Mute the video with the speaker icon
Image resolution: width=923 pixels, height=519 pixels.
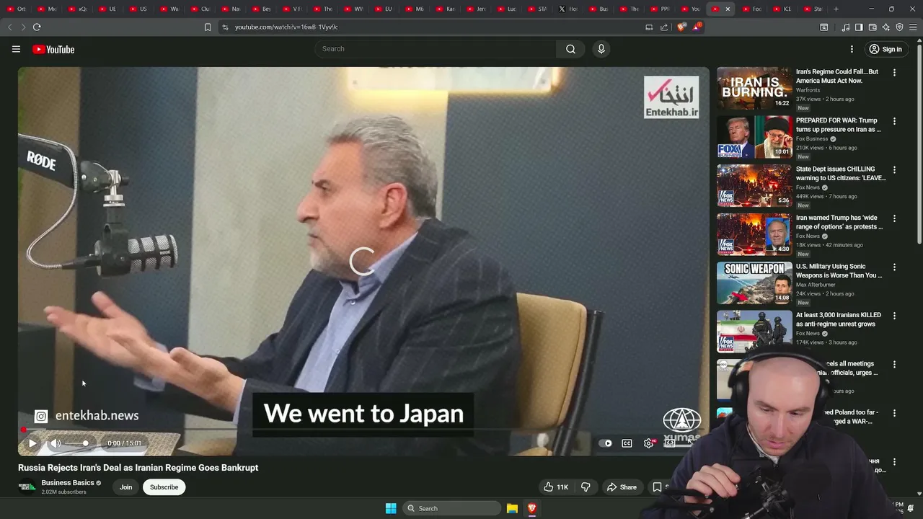pos(55,443)
